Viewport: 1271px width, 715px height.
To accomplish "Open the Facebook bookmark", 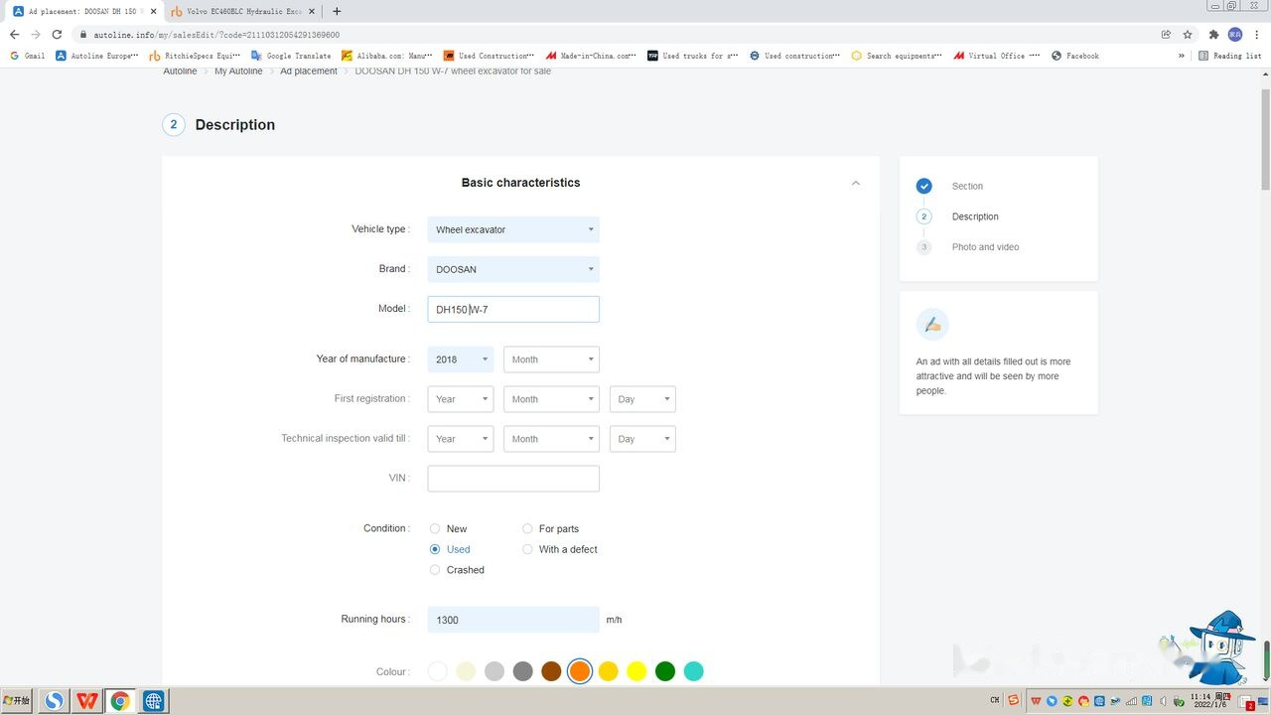I will coord(1075,56).
